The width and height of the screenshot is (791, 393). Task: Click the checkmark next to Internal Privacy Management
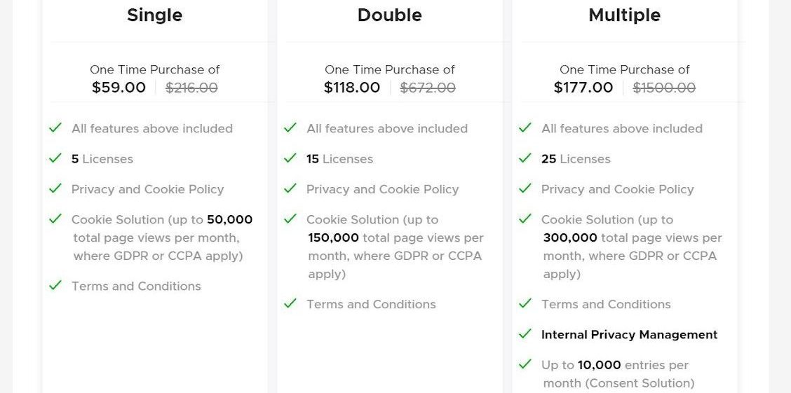[525, 333]
